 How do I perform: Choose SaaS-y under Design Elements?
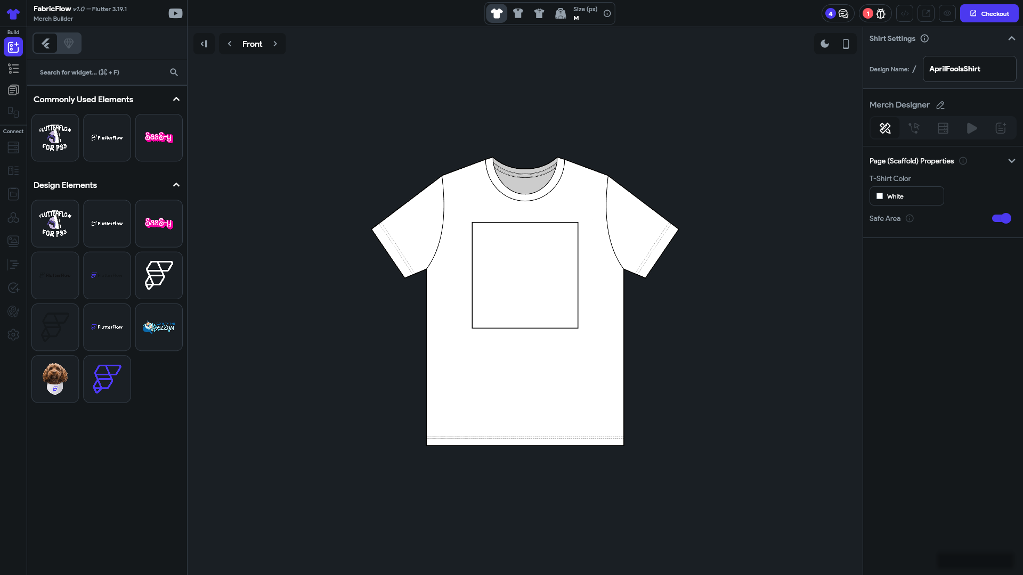[x=159, y=224]
